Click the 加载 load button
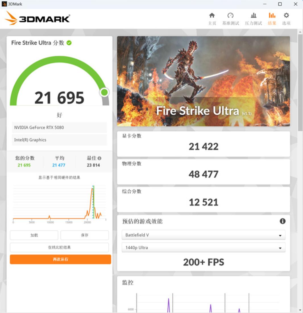Viewport: 303px width, 313px height. point(34,235)
